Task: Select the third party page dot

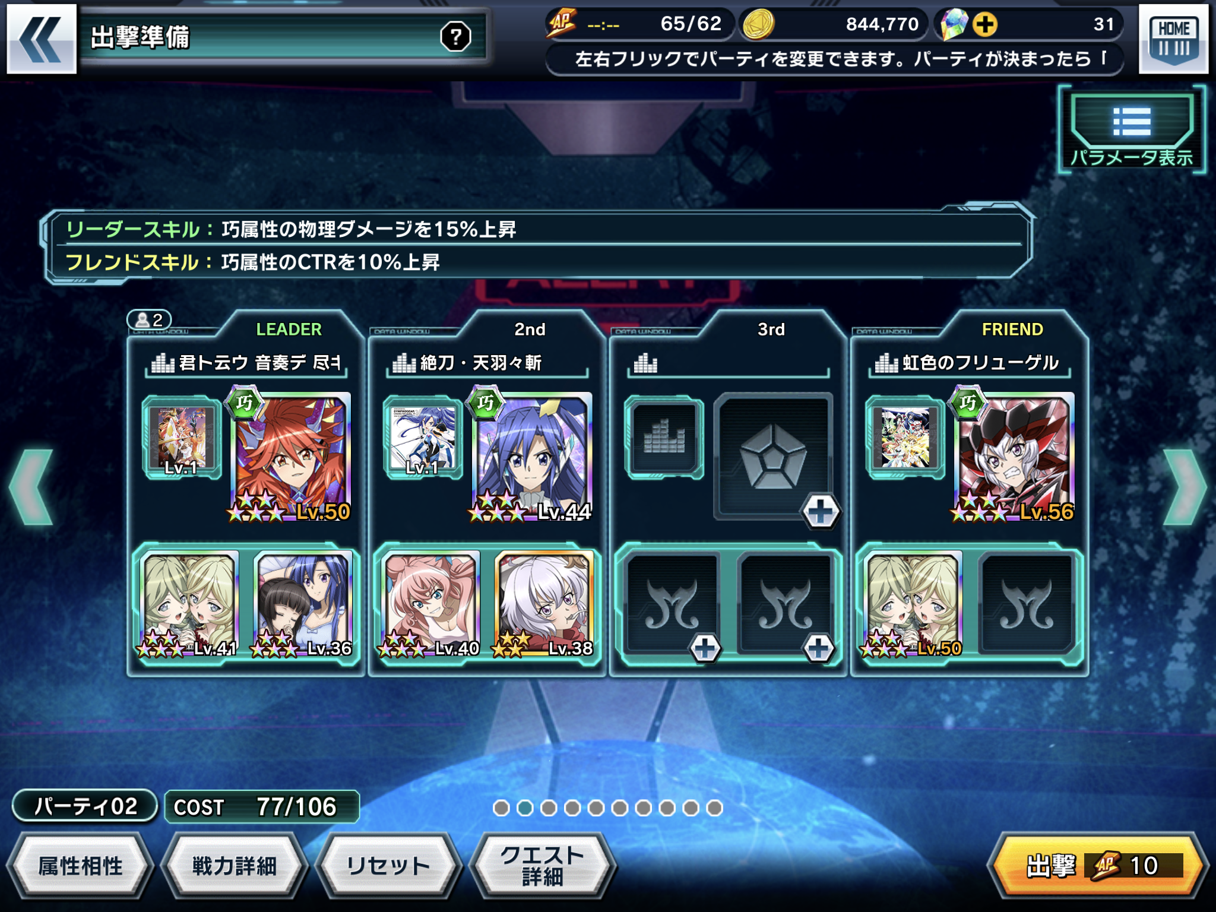Action: click(x=549, y=807)
